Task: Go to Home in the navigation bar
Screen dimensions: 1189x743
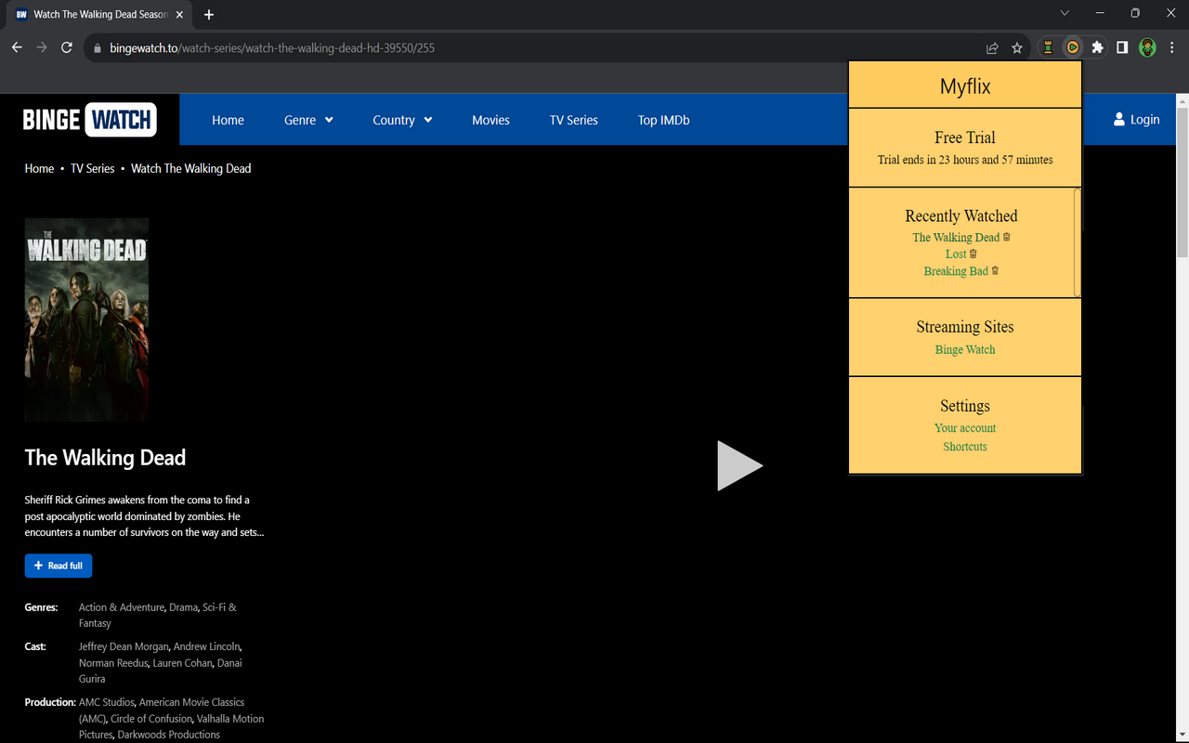Action: pyautogui.click(x=228, y=120)
